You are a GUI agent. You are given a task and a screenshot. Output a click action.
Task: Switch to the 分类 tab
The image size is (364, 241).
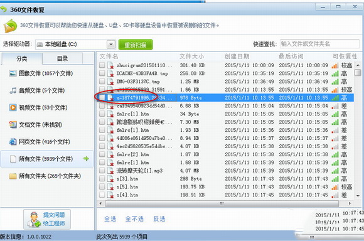22,59
